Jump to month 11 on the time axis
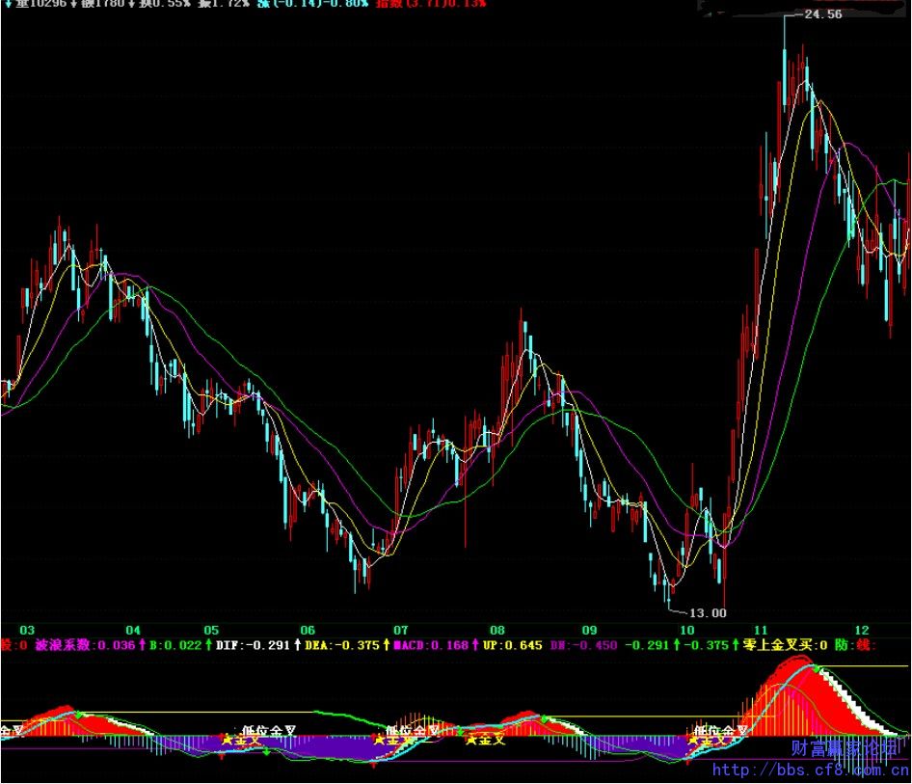 tap(762, 627)
